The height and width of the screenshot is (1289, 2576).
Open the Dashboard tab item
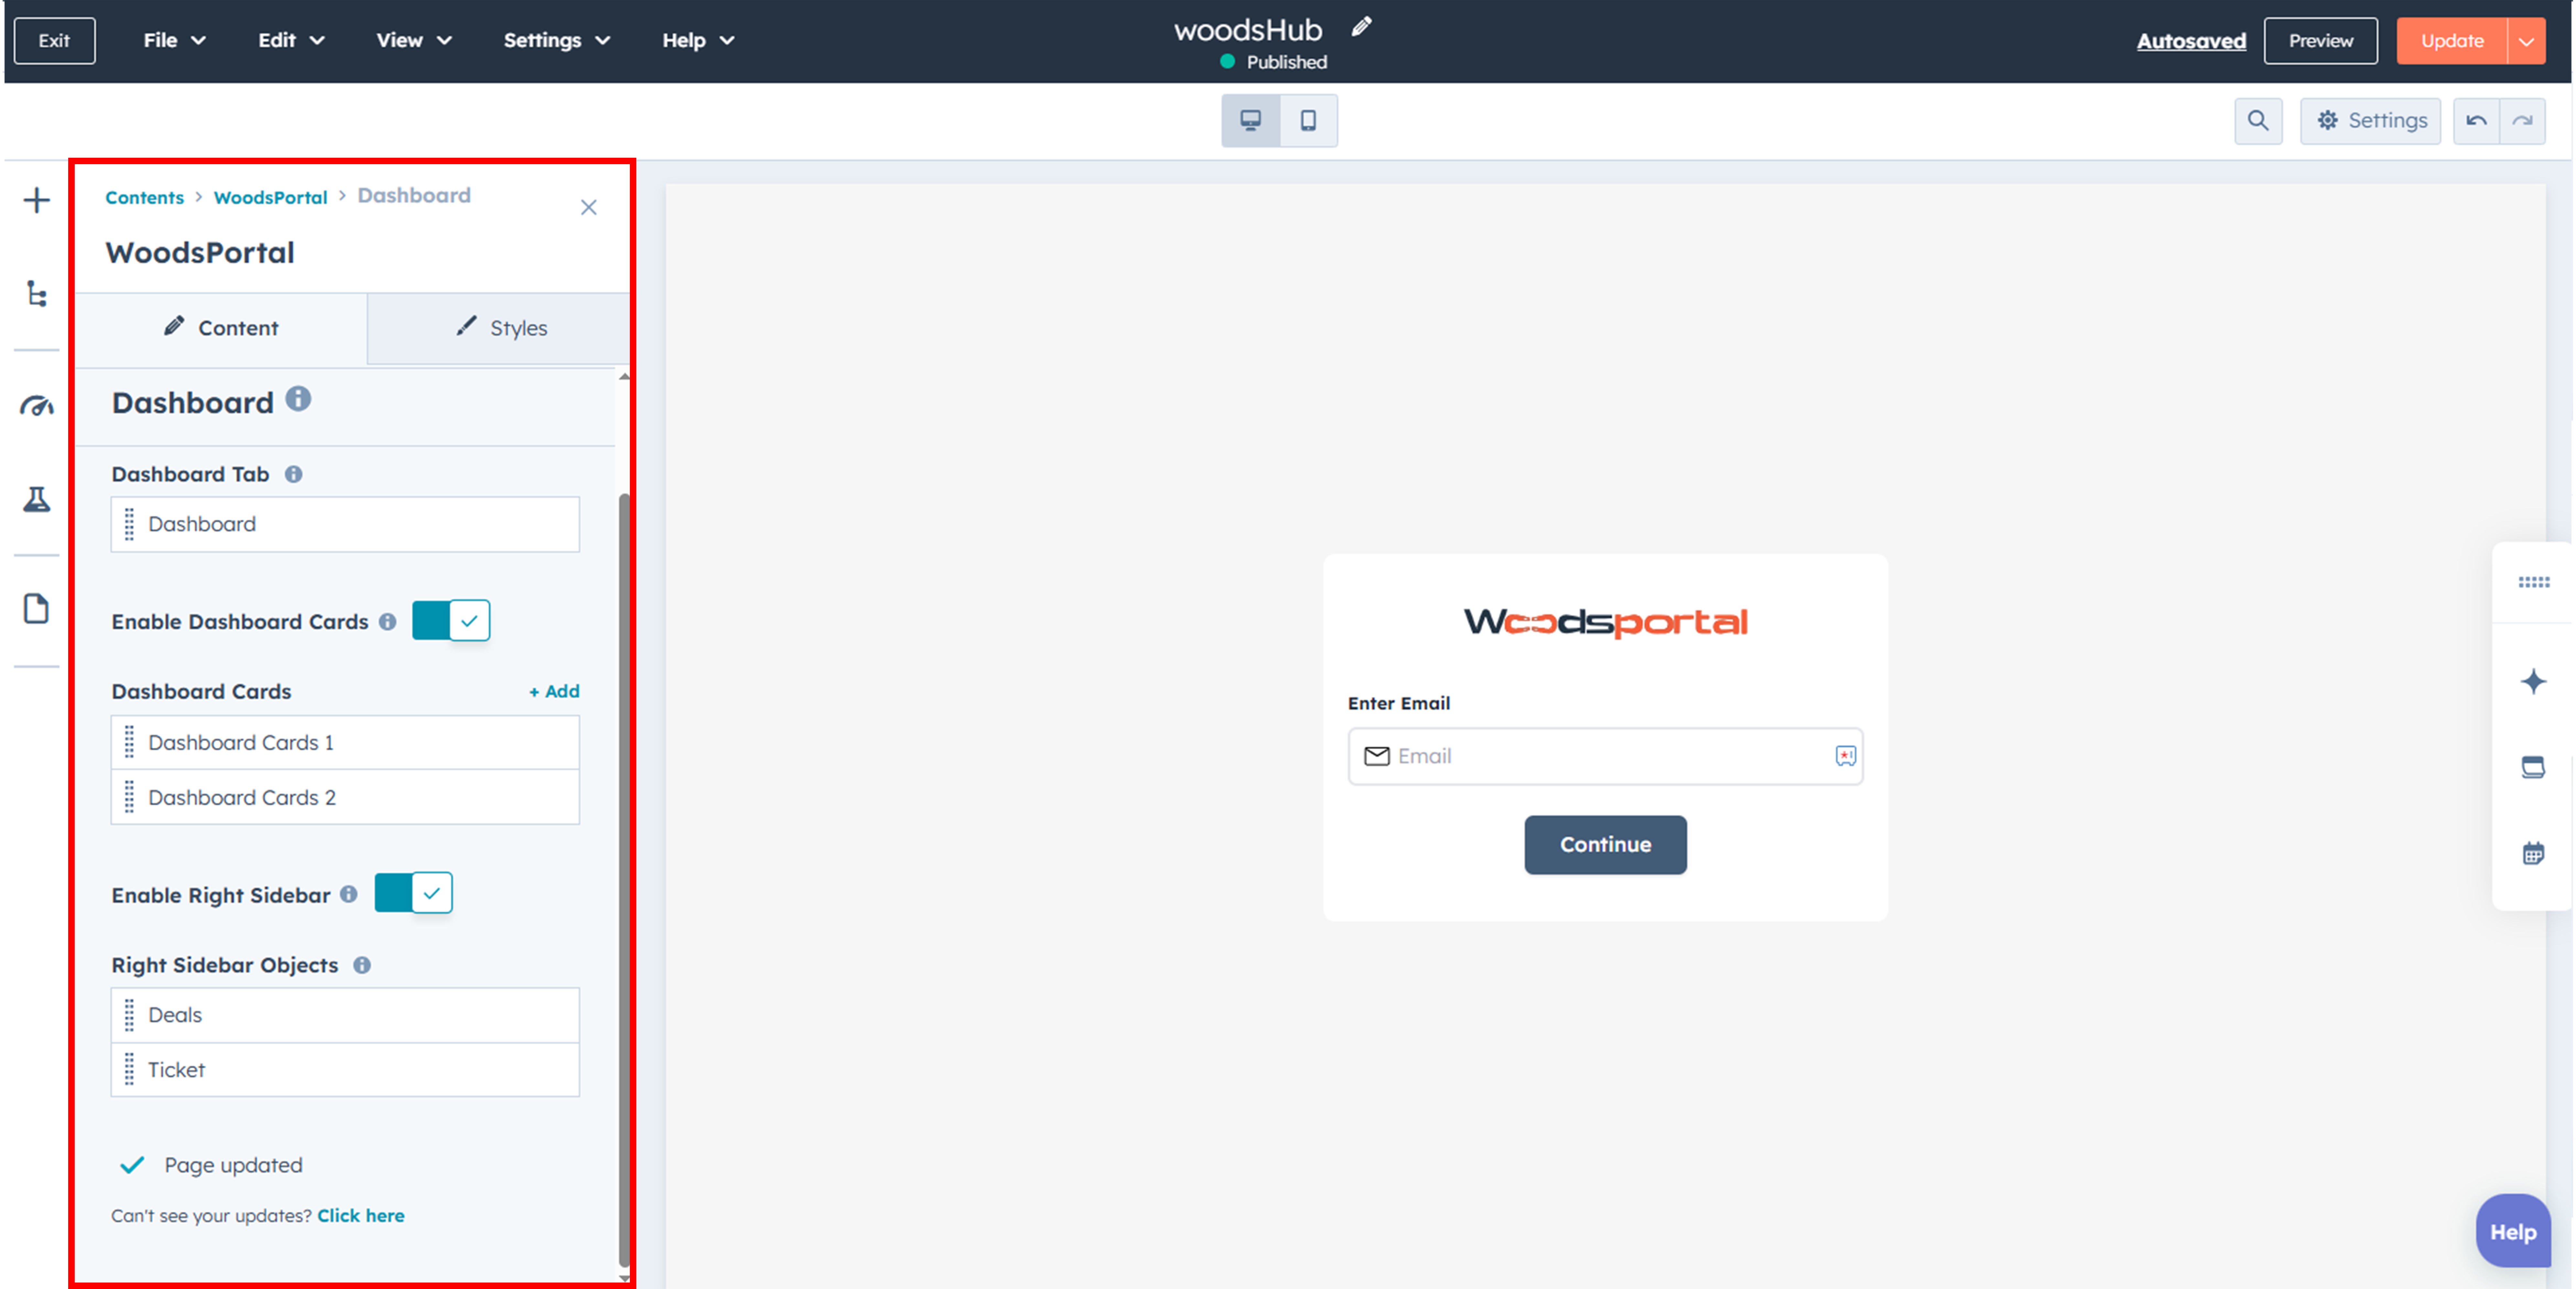(345, 524)
